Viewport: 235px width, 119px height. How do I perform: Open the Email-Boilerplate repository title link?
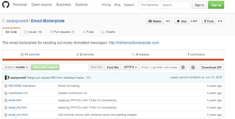tap(48, 21)
